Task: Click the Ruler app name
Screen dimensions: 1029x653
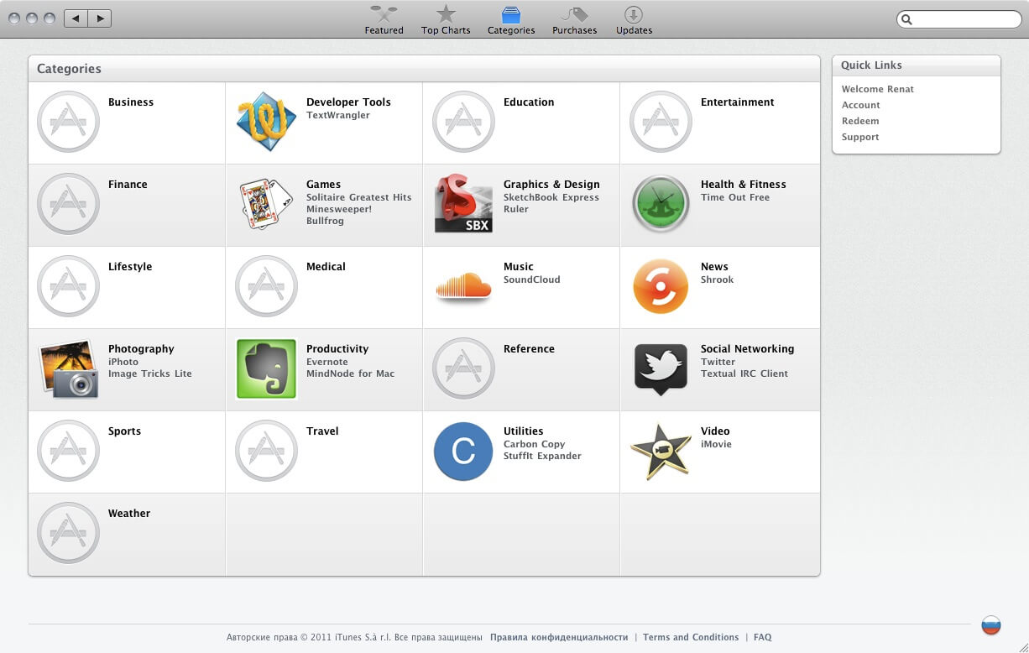Action: pyautogui.click(x=515, y=209)
